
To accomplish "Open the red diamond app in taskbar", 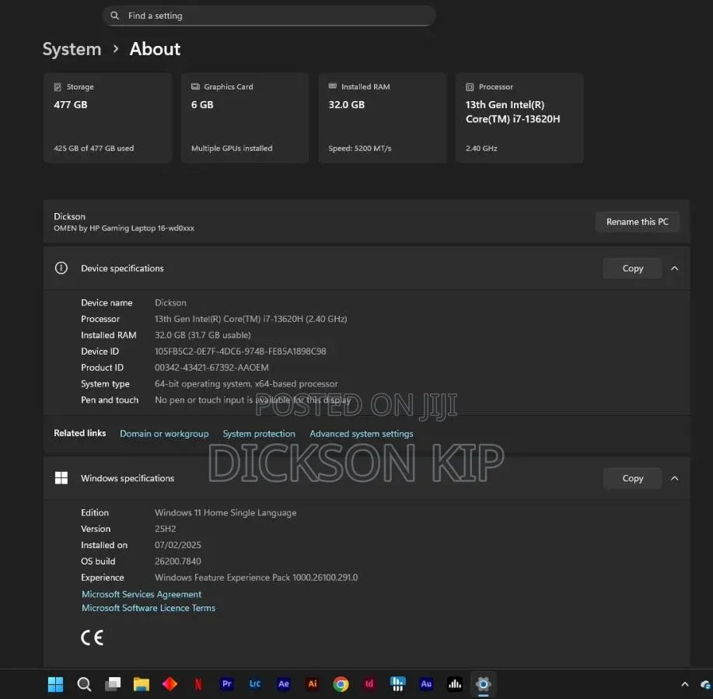I will point(170,684).
